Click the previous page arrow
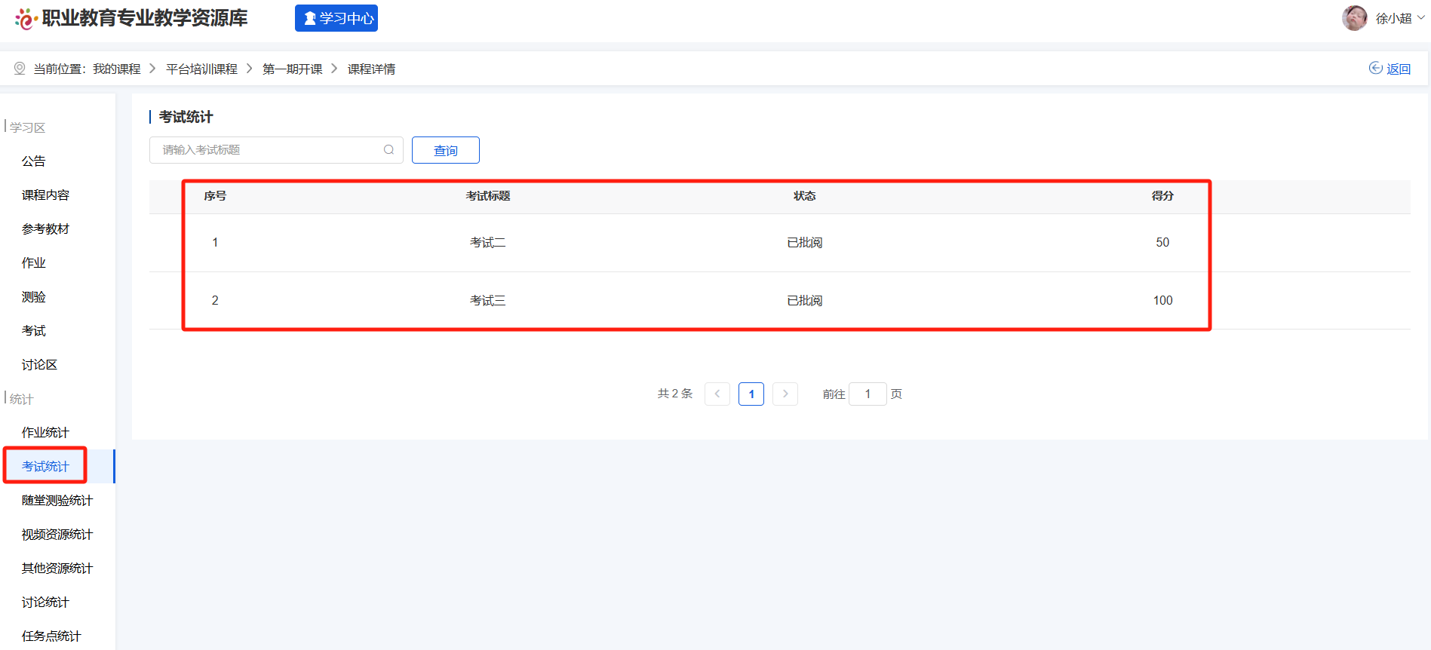Viewport: 1431px width, 650px height. [x=717, y=394]
